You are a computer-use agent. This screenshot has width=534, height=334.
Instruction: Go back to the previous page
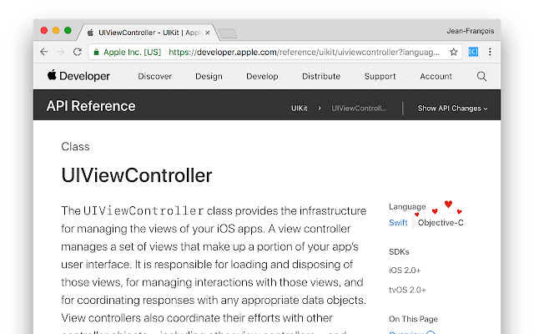click(44, 52)
